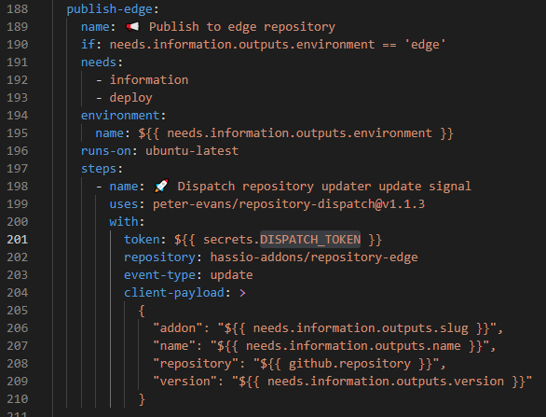Click the closing brace on line 210
The width and height of the screenshot is (546, 417).
(x=142, y=399)
